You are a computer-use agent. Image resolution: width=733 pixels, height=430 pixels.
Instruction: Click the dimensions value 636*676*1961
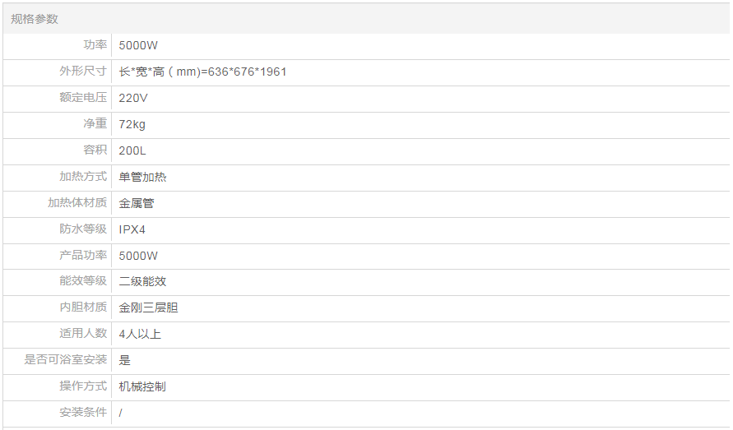point(202,72)
